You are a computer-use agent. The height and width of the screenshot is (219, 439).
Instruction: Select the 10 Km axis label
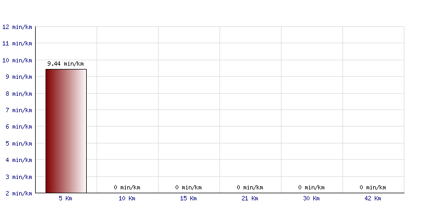(x=127, y=198)
